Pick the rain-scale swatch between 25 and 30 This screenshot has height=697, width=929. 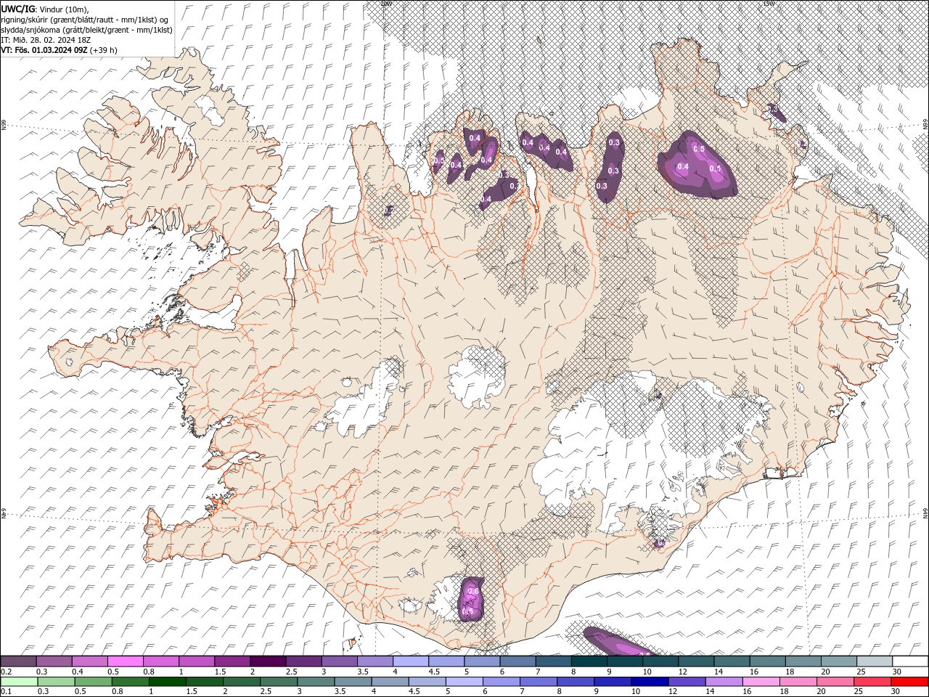pyautogui.click(x=872, y=682)
